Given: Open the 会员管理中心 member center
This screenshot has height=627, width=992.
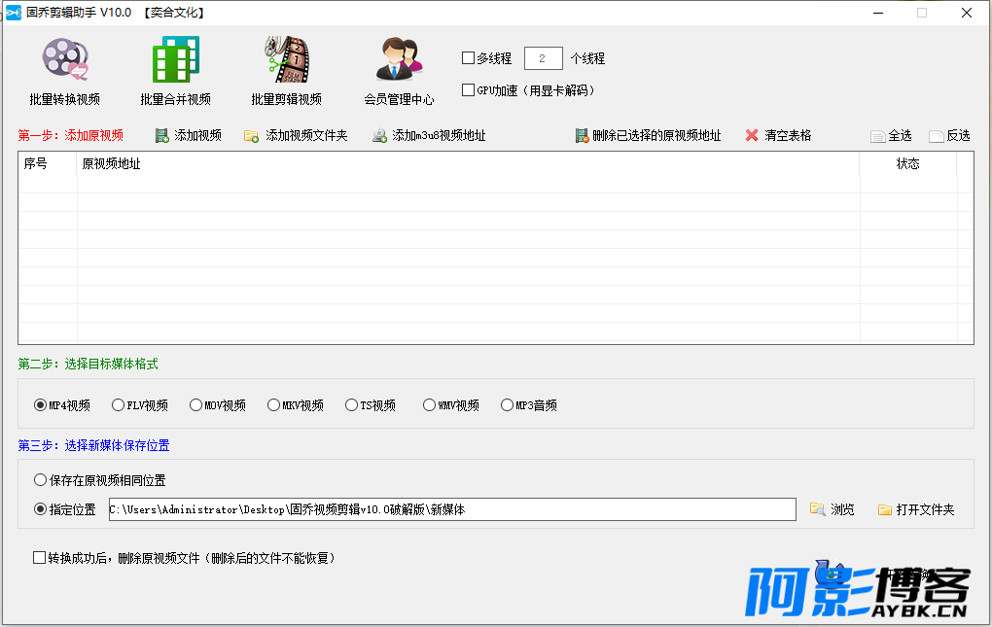Looking at the screenshot, I should click(x=399, y=71).
